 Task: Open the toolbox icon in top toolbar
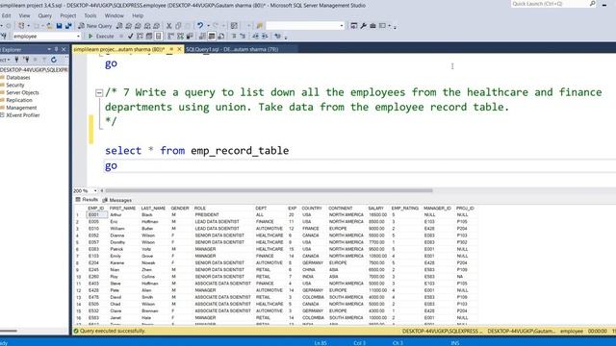372,26
